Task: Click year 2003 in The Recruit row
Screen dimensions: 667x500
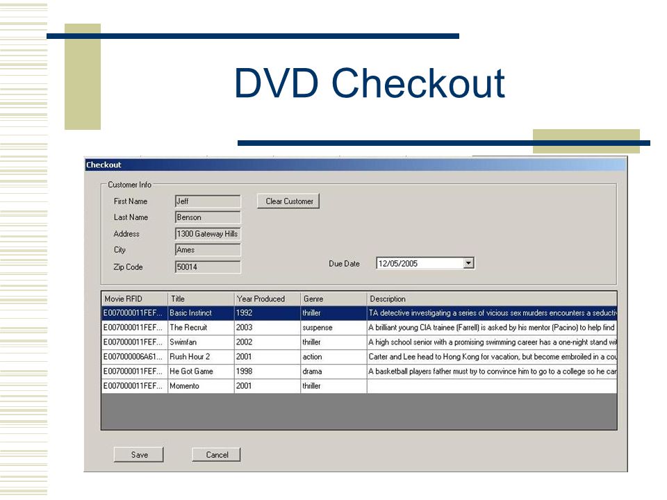Action: tap(267, 327)
